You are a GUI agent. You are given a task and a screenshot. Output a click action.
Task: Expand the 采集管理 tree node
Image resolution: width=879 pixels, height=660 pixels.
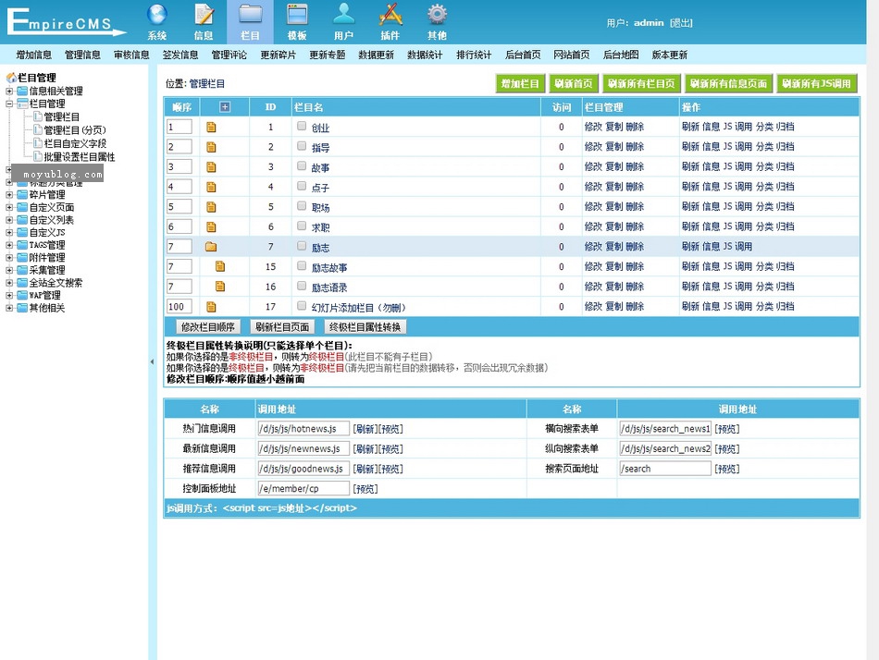coord(9,270)
